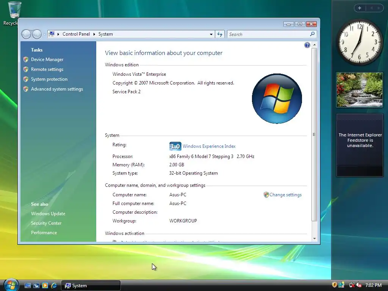Open Performance link in sidebar
This screenshot has height=291, width=388.
click(x=44, y=233)
